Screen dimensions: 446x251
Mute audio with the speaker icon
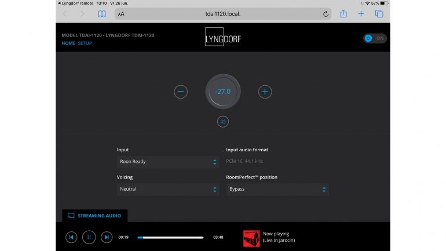[223, 122]
